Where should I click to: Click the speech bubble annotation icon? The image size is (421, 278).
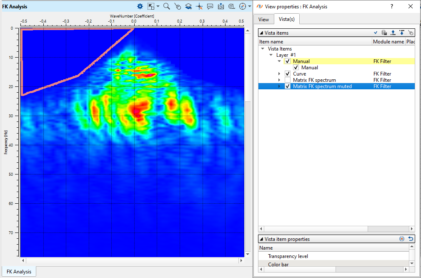(x=210, y=6)
